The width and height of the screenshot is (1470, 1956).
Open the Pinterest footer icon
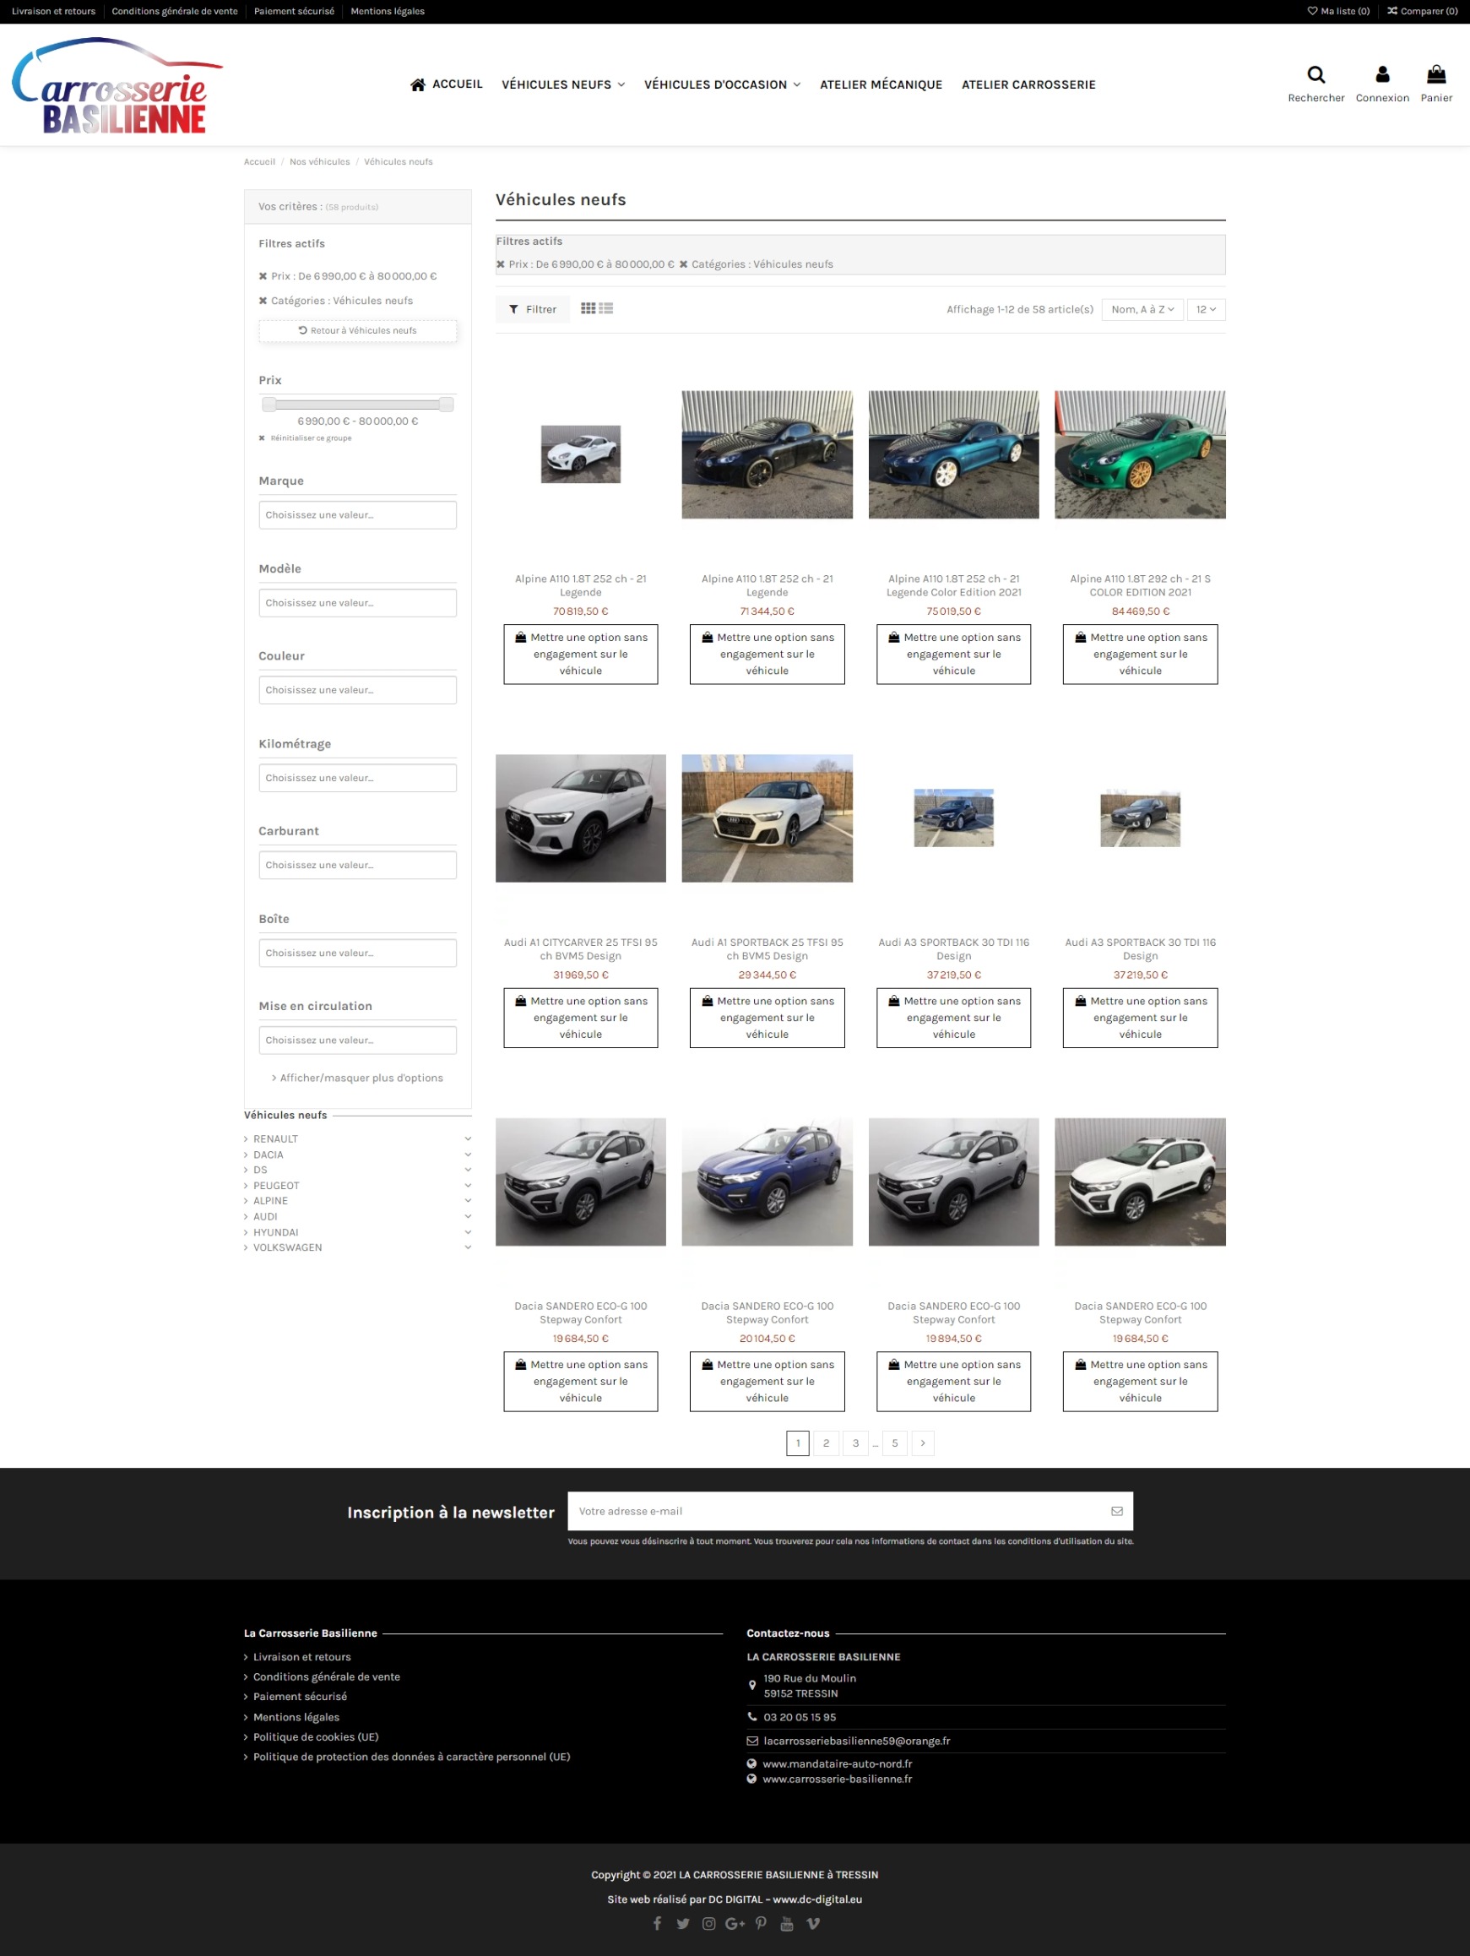pyautogui.click(x=761, y=1923)
